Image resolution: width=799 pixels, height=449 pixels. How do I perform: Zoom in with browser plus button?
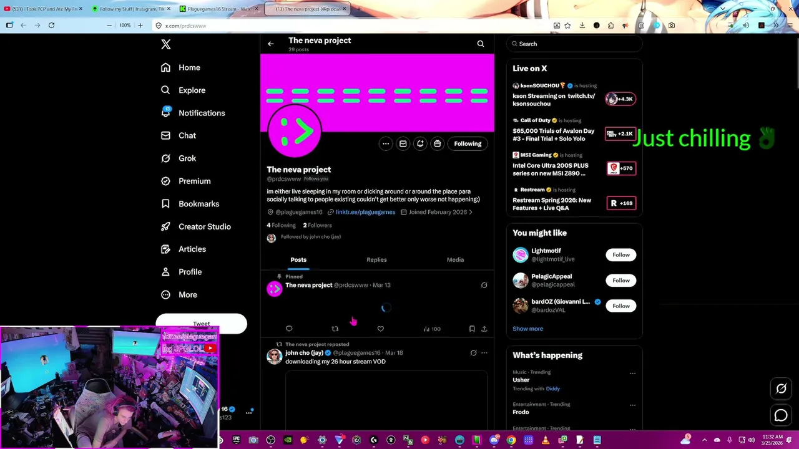(140, 26)
